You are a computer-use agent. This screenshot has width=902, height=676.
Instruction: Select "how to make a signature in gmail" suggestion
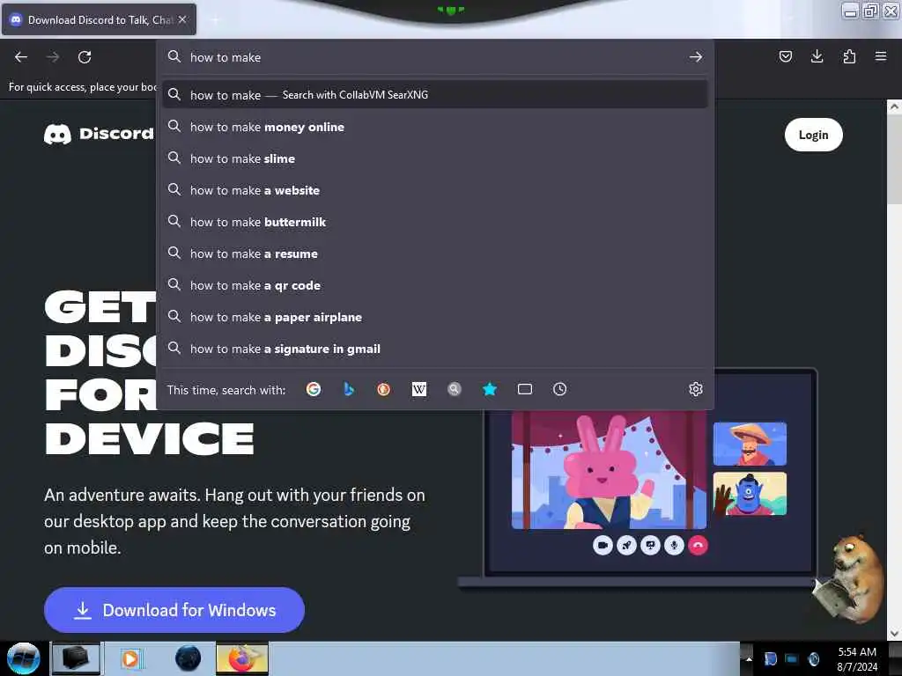435,349
